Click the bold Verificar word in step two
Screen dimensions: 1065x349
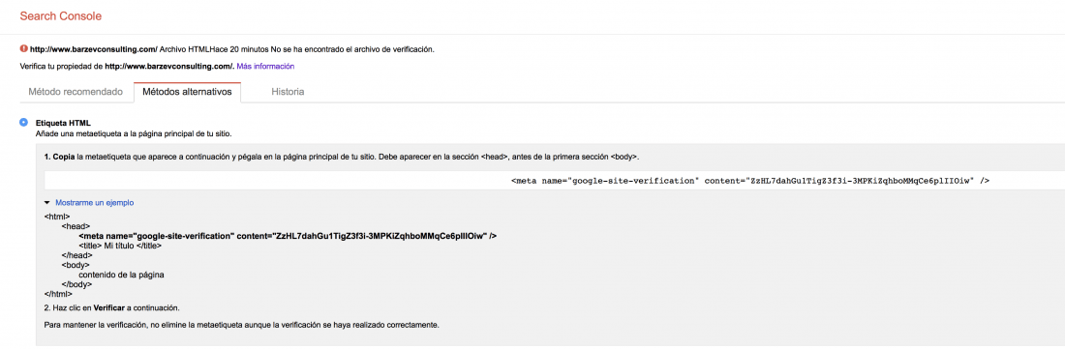[108, 307]
